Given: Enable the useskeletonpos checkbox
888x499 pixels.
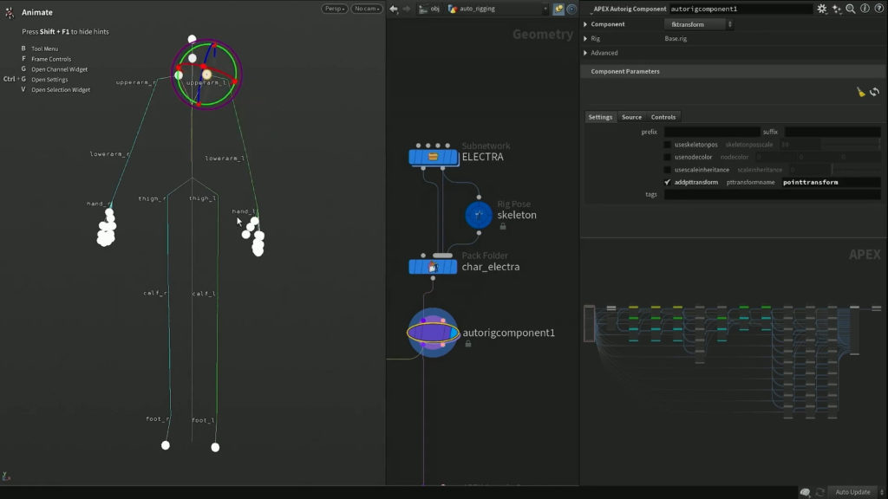Looking at the screenshot, I should (666, 145).
